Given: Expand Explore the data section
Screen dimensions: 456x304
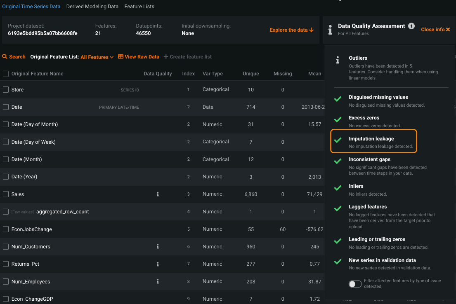Looking at the screenshot, I should 291,30.
